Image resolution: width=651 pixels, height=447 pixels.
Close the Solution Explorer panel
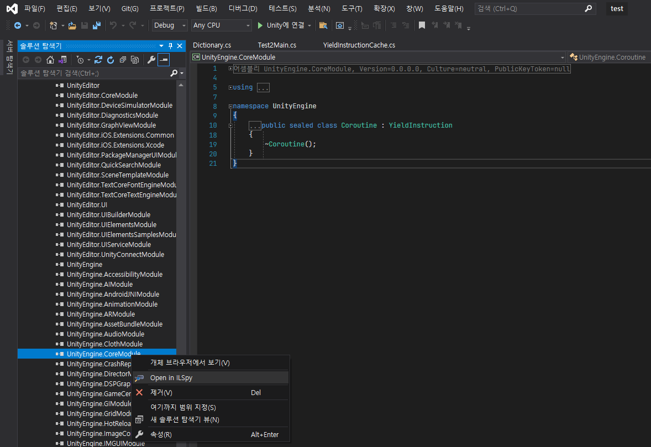point(180,46)
